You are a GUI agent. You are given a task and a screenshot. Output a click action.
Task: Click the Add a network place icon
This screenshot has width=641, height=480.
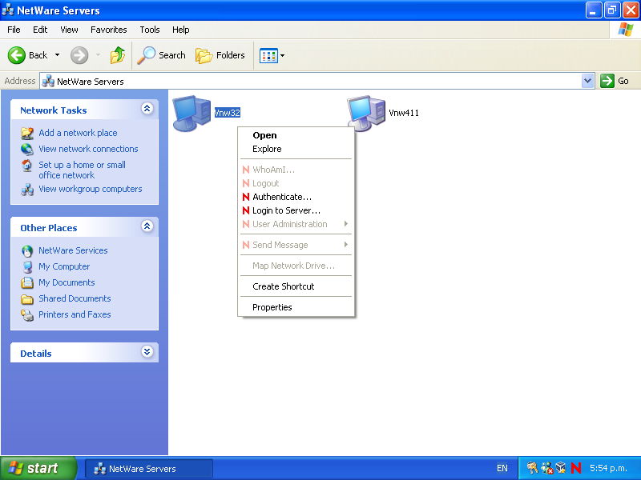click(27, 133)
